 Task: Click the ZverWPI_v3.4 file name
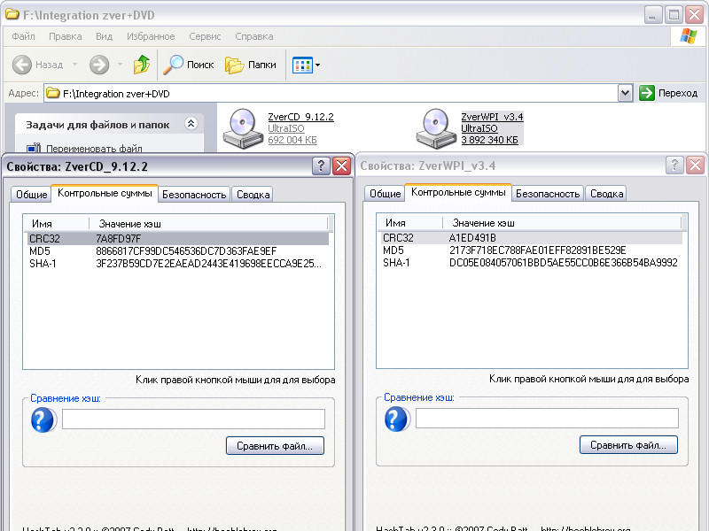click(x=492, y=117)
